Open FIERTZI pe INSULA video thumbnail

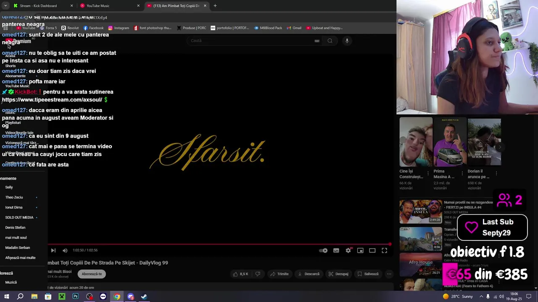pos(420,211)
